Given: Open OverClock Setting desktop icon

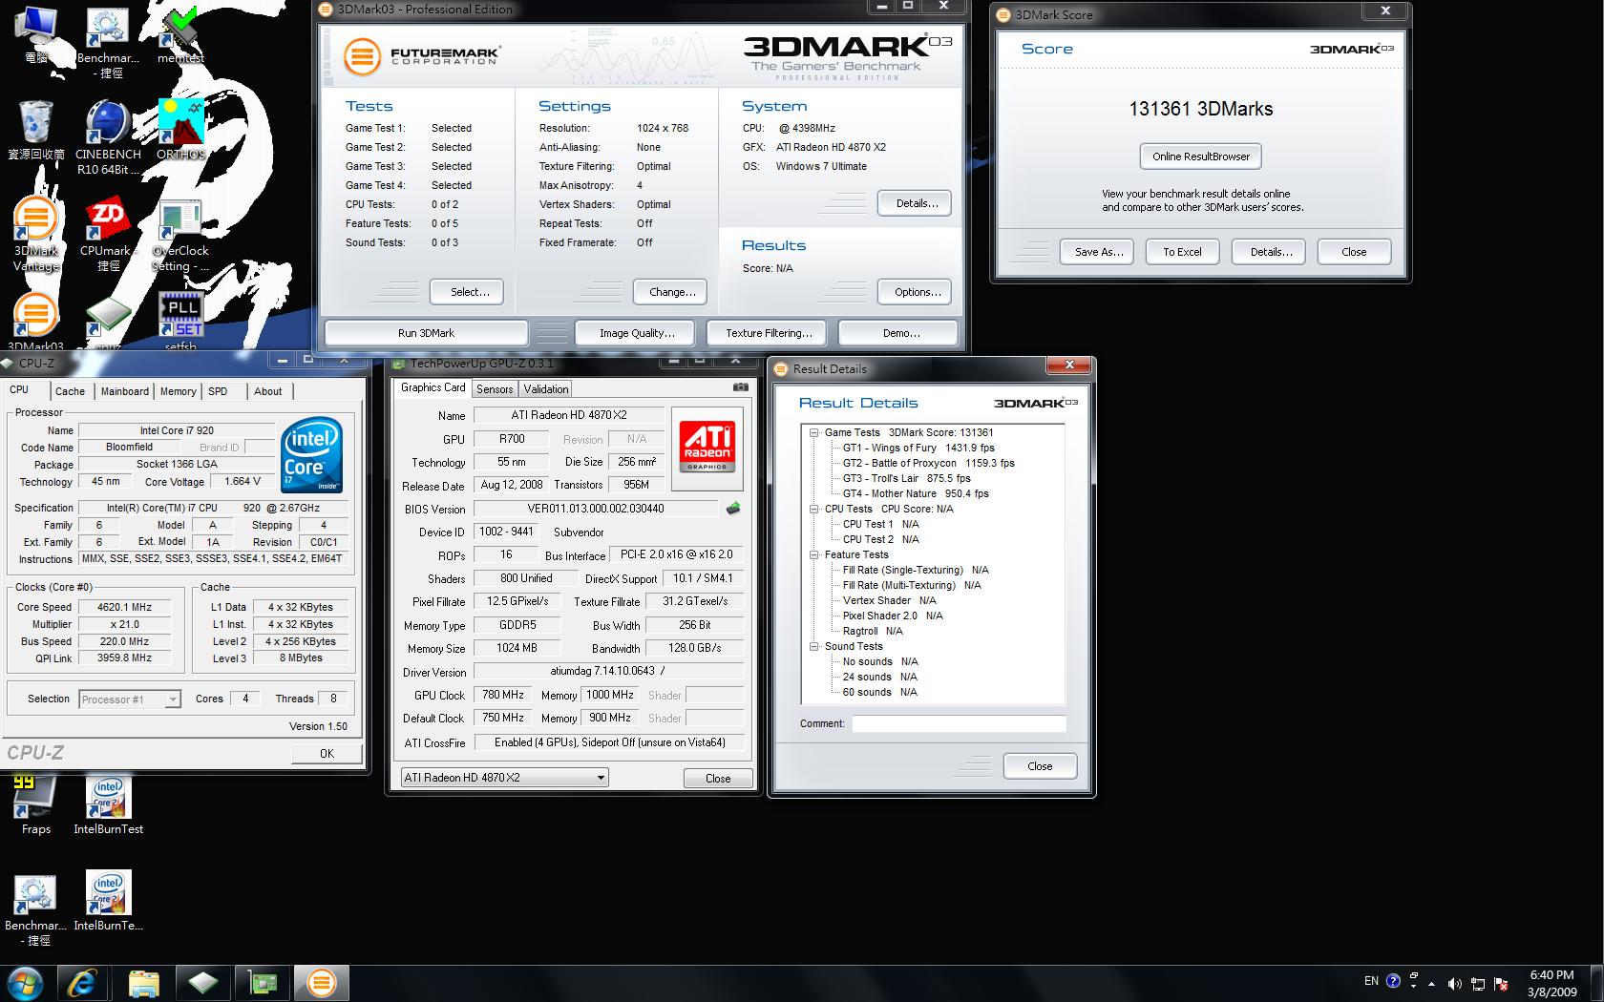Looking at the screenshot, I should click(179, 235).
